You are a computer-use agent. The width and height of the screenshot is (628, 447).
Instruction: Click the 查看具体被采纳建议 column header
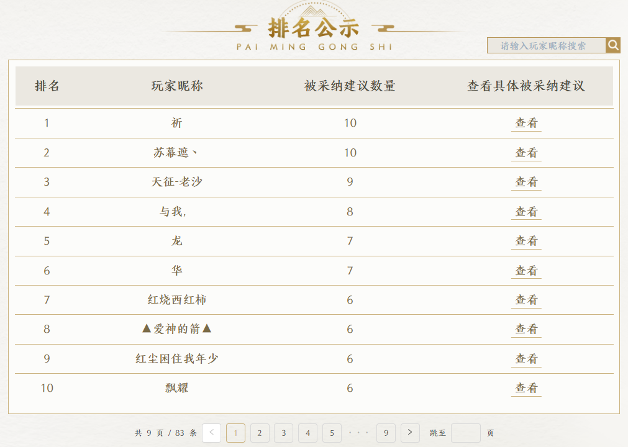pos(526,86)
